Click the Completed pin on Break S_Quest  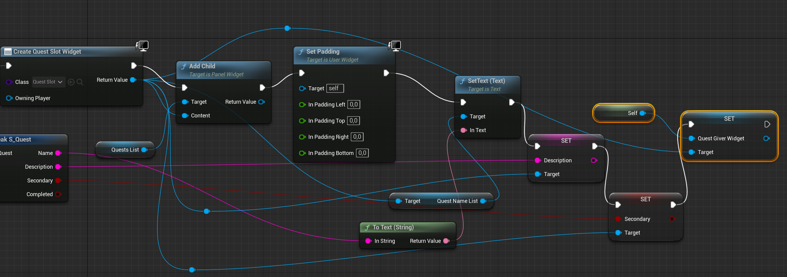(58, 194)
